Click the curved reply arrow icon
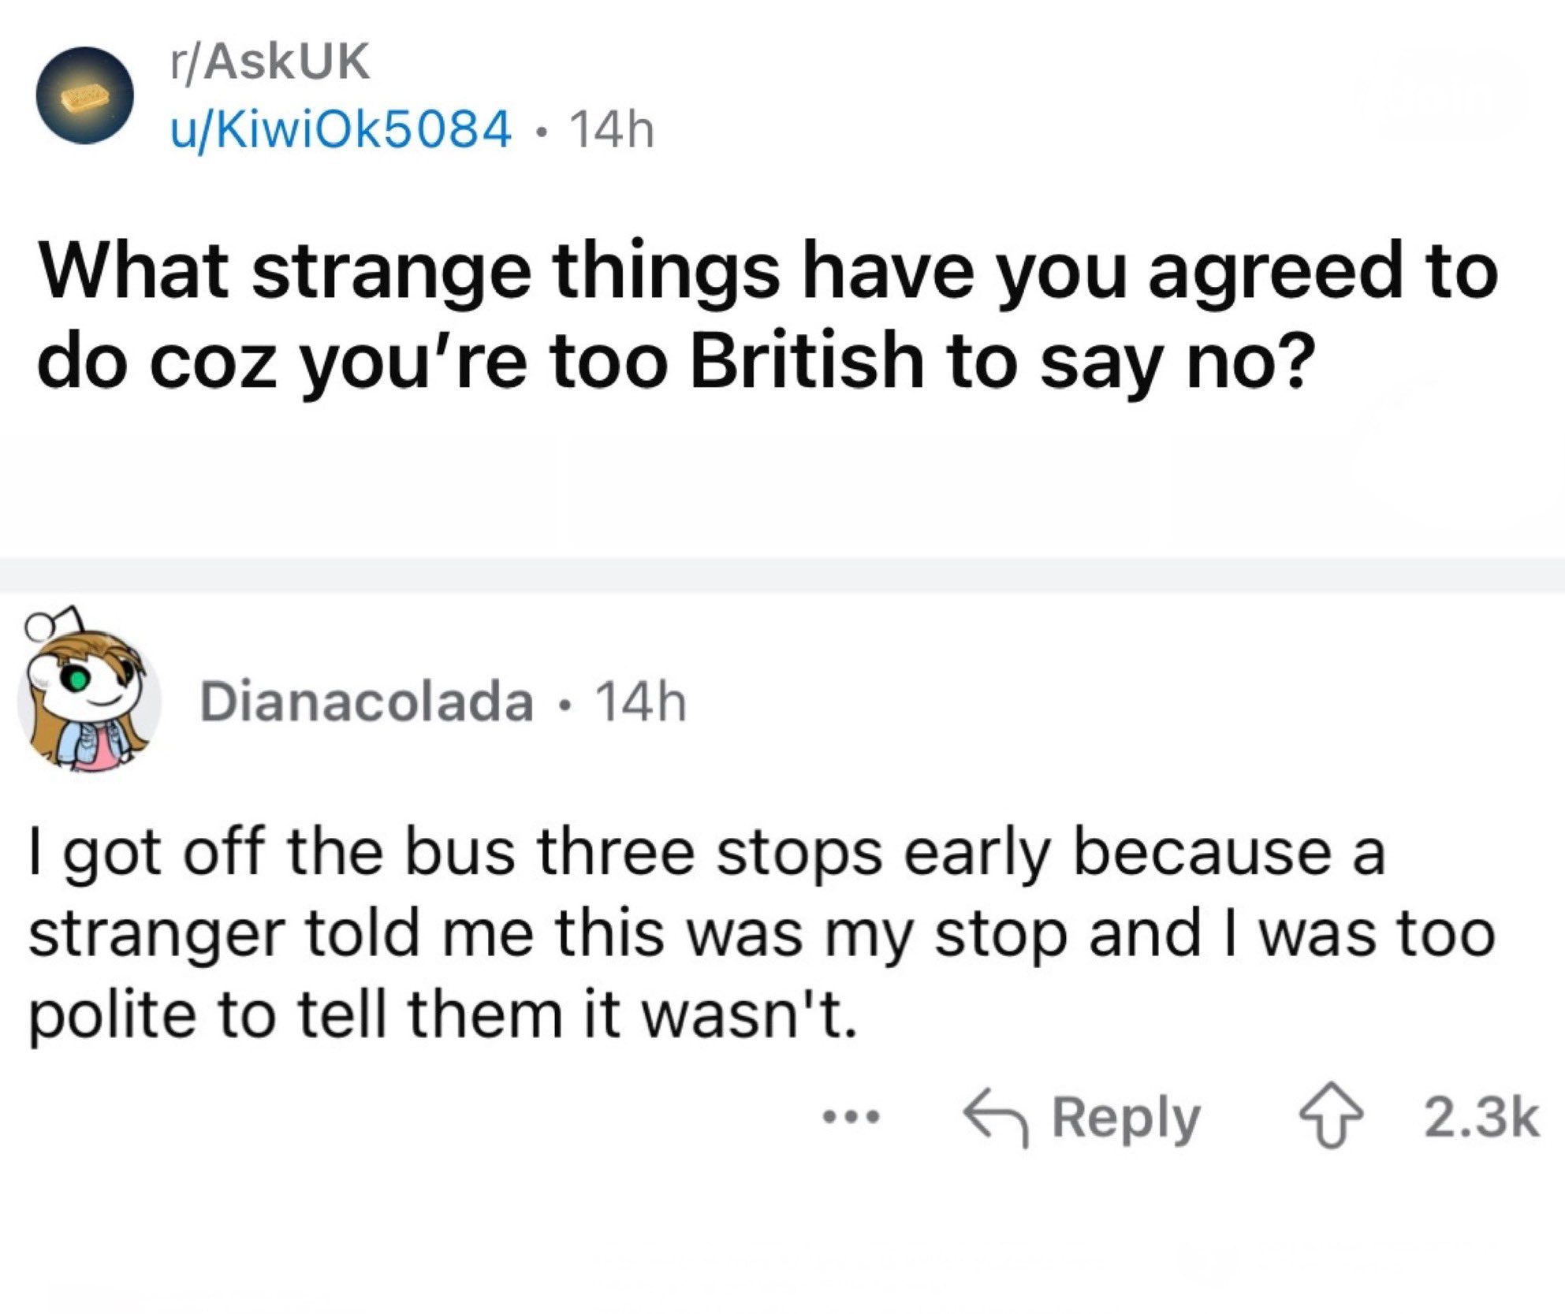The height and width of the screenshot is (1314, 1565). coord(996,1119)
